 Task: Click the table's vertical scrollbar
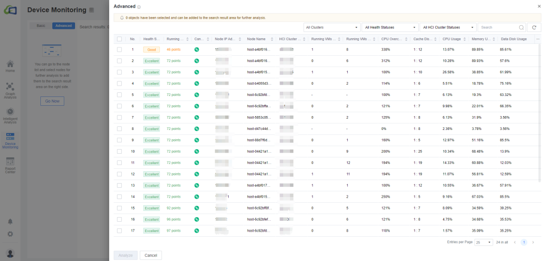coord(540,113)
